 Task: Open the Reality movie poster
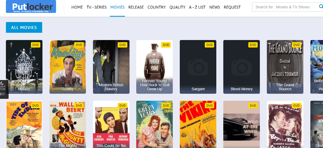coord(68,67)
